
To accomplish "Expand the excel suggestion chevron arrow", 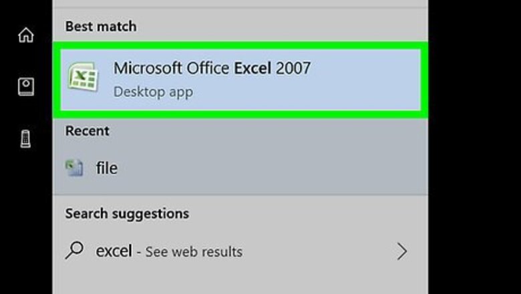I will tap(401, 251).
